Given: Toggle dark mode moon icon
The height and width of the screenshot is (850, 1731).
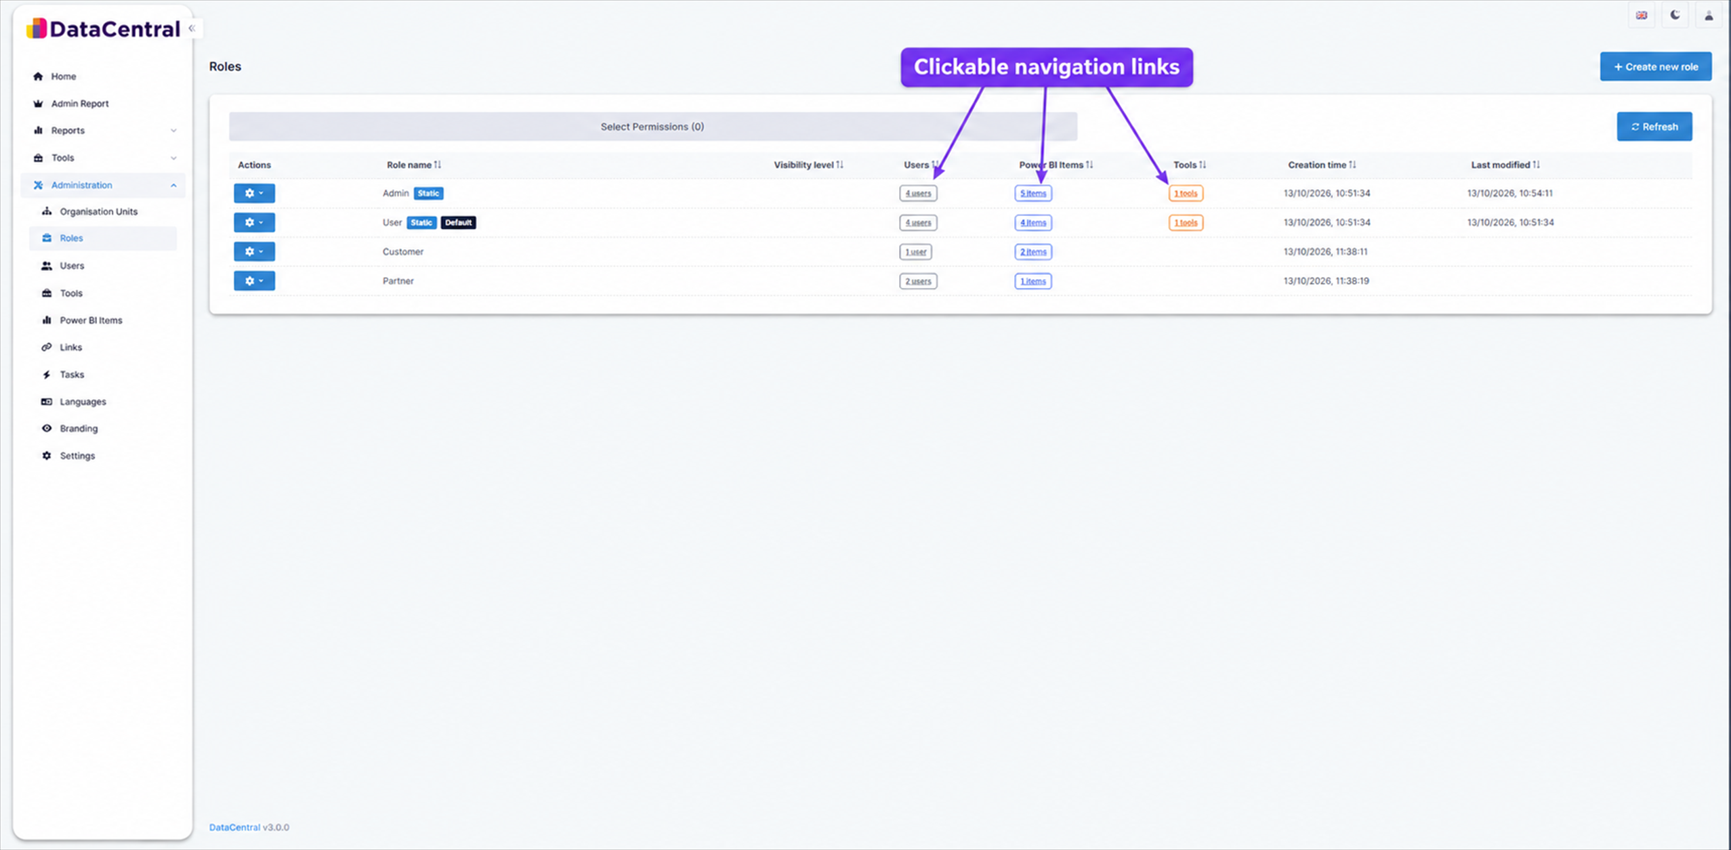Looking at the screenshot, I should point(1675,16).
